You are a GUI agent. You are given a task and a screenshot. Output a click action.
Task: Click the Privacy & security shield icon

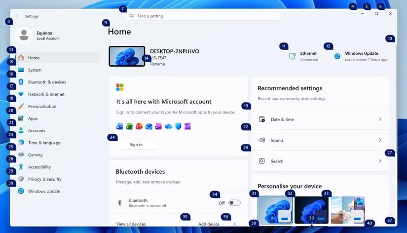coord(21,179)
